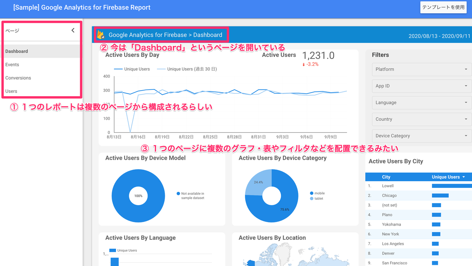Click the Denver row in city table

coord(419,253)
